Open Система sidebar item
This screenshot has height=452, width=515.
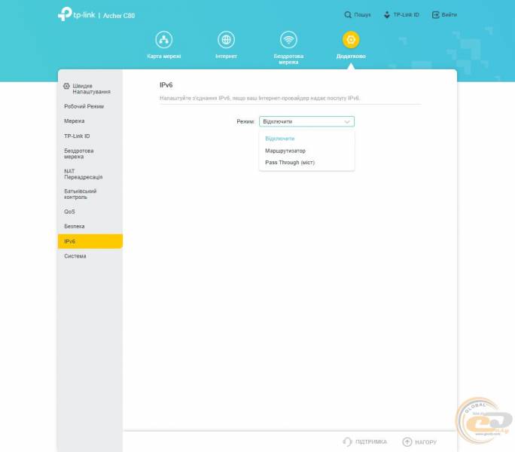90,256
